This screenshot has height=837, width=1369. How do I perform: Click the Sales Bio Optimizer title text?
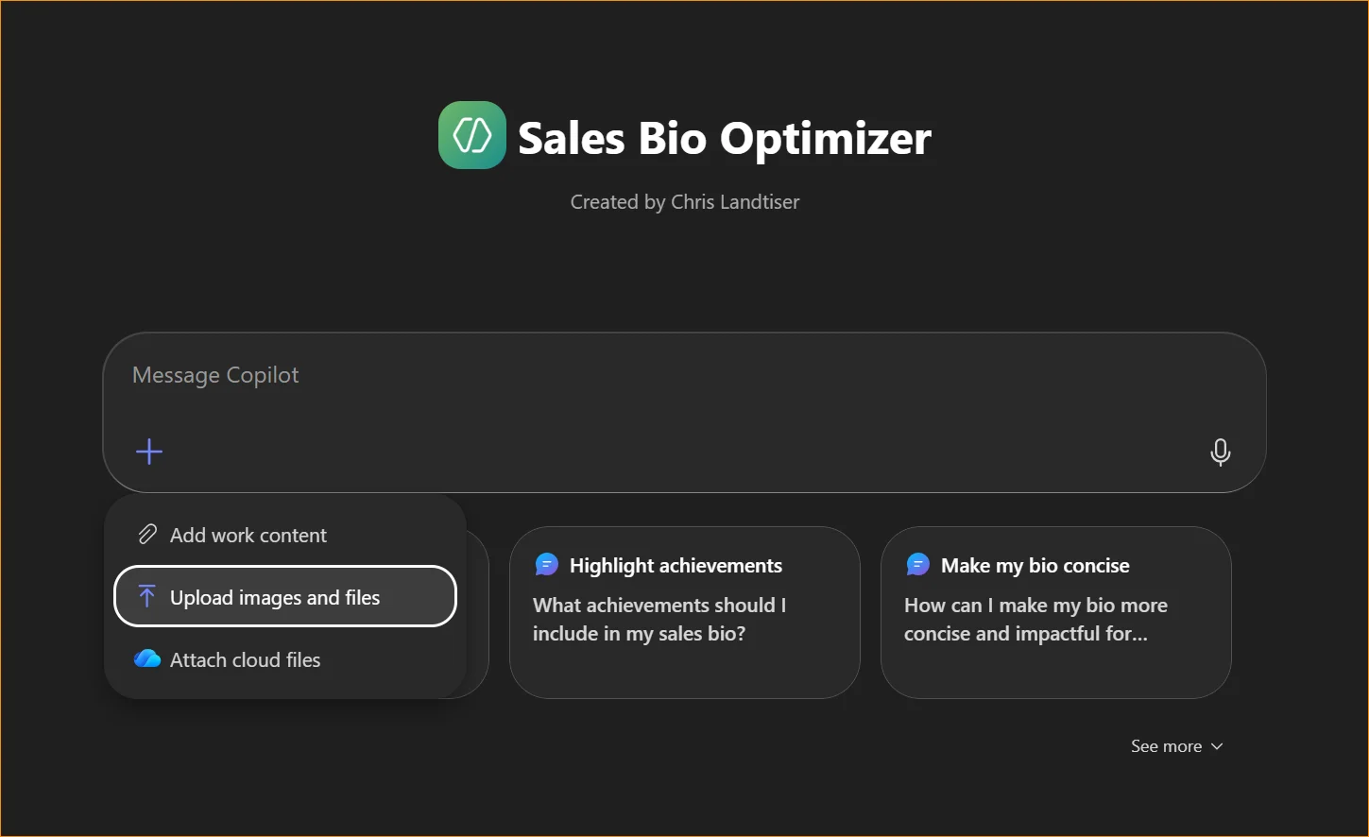[x=724, y=138]
